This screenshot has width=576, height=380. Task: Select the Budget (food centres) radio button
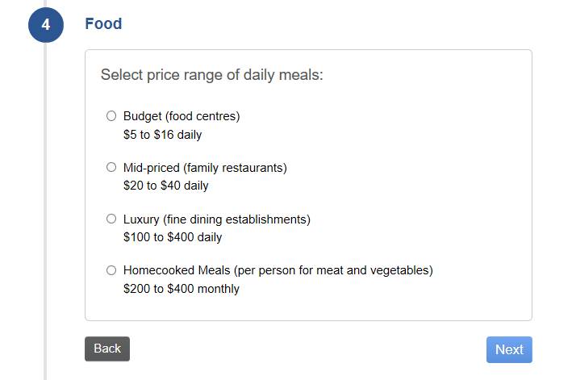111,115
